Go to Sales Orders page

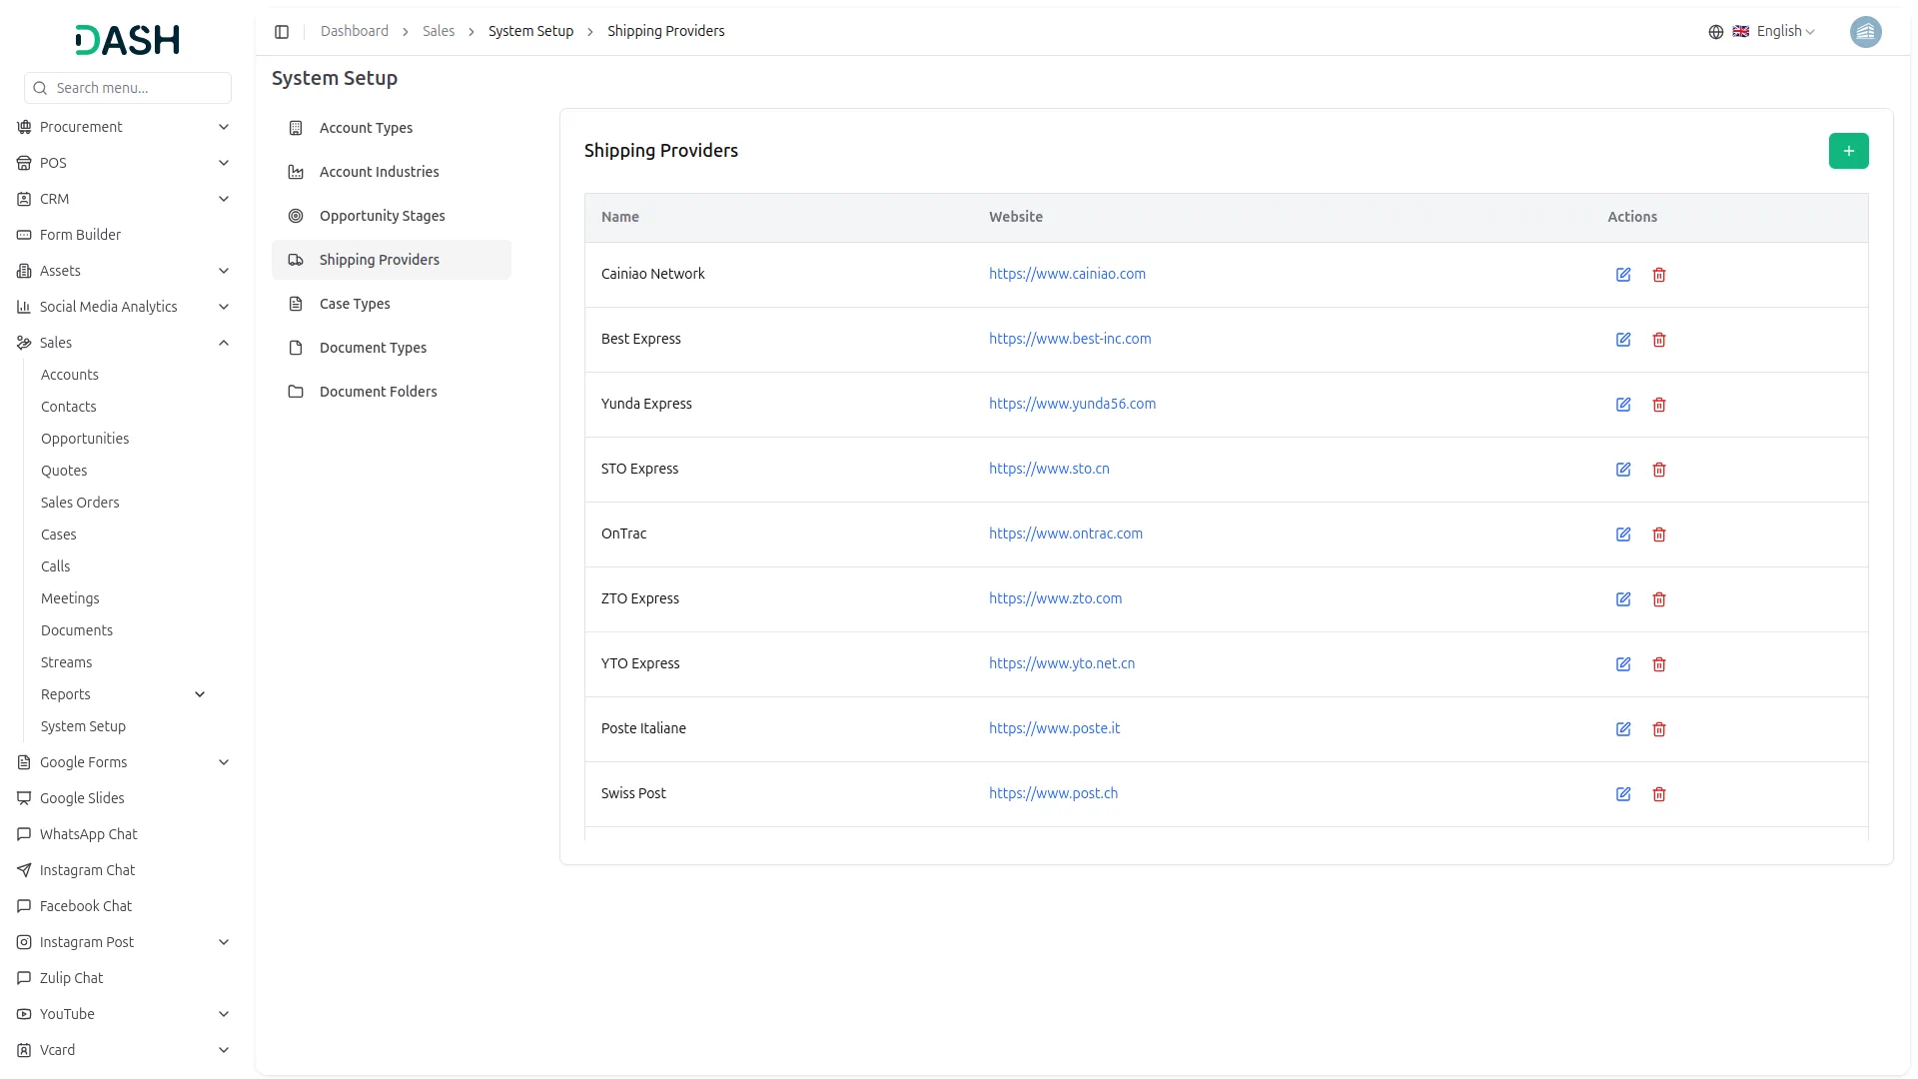coord(80,503)
